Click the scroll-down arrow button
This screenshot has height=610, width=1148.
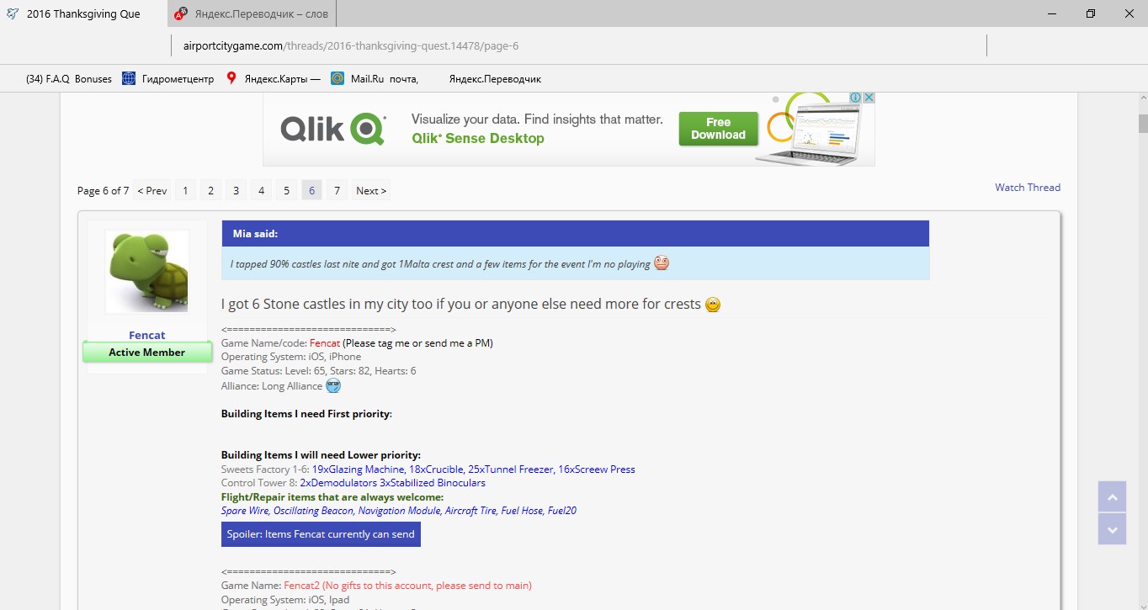[x=1112, y=529]
